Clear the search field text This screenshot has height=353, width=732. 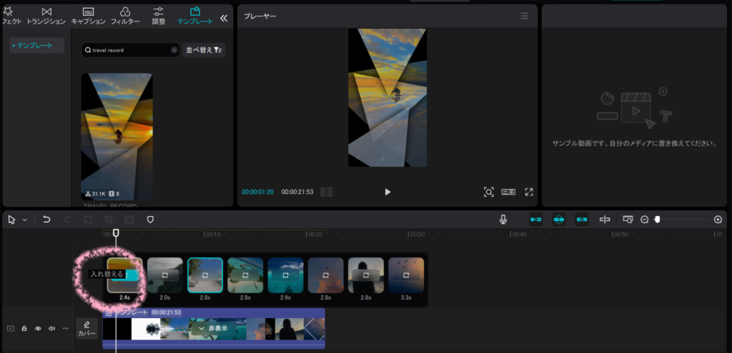pyautogui.click(x=174, y=50)
